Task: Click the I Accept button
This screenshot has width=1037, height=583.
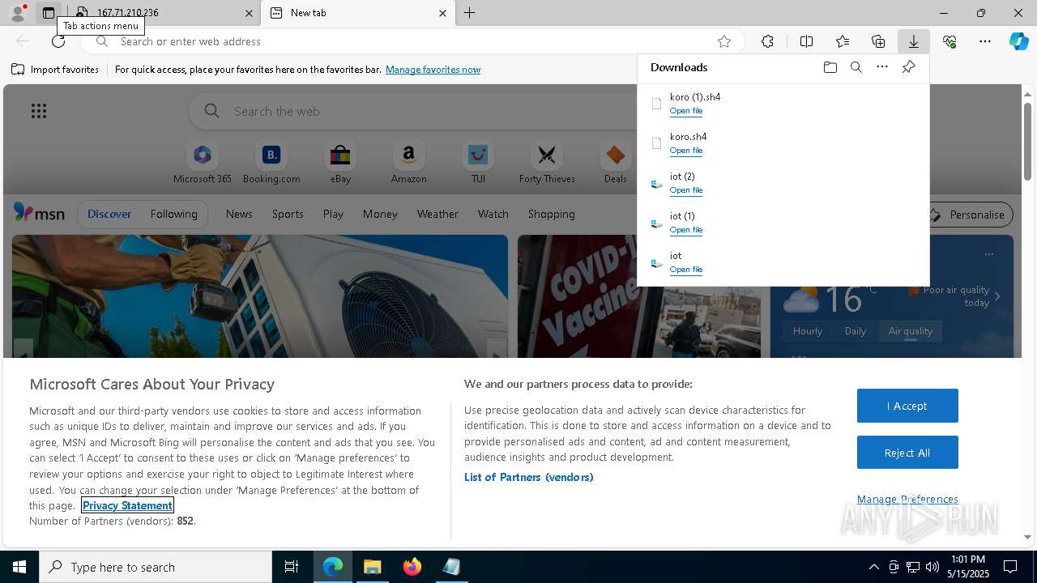Action: click(907, 406)
